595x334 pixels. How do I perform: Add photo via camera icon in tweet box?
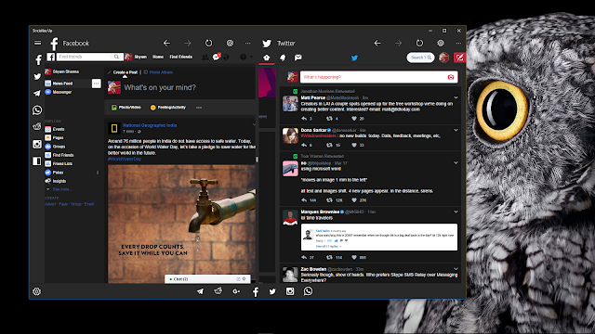(x=451, y=77)
